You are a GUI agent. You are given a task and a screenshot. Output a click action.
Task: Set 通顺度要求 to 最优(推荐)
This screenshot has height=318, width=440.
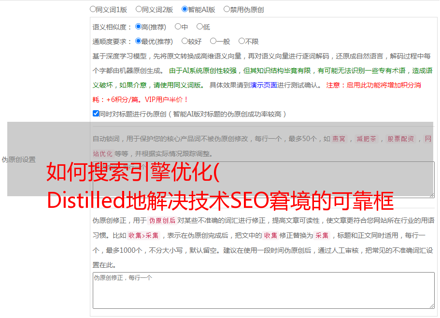click(138, 42)
